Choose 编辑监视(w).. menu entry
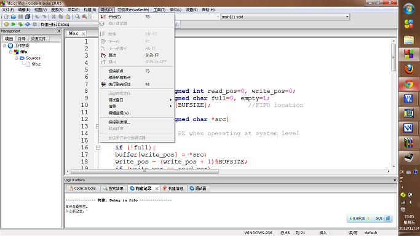Viewport: 420px width, 236px height. pos(137,113)
